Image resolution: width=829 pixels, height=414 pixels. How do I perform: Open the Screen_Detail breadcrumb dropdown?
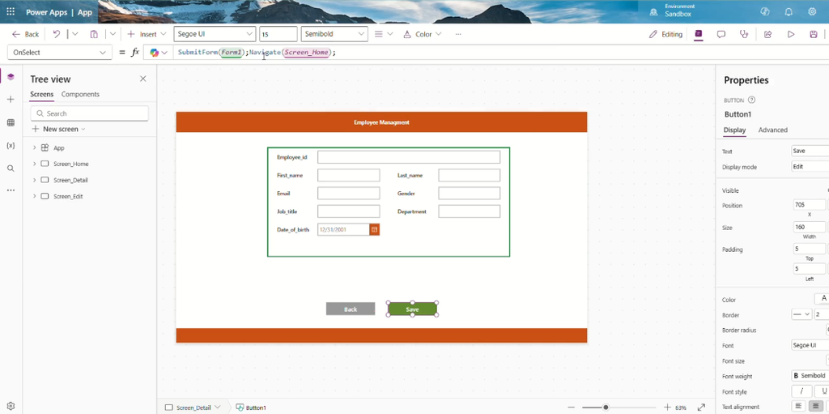[217, 408]
